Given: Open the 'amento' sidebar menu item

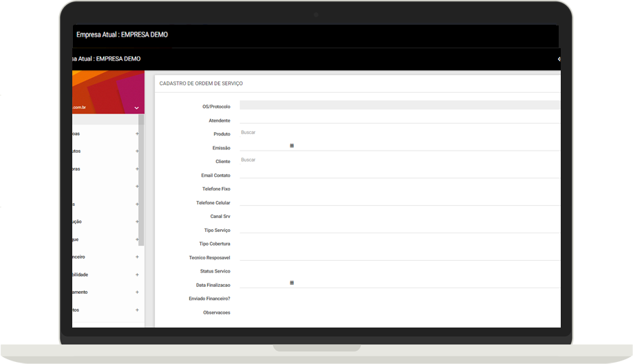Looking at the screenshot, I should (x=80, y=292).
